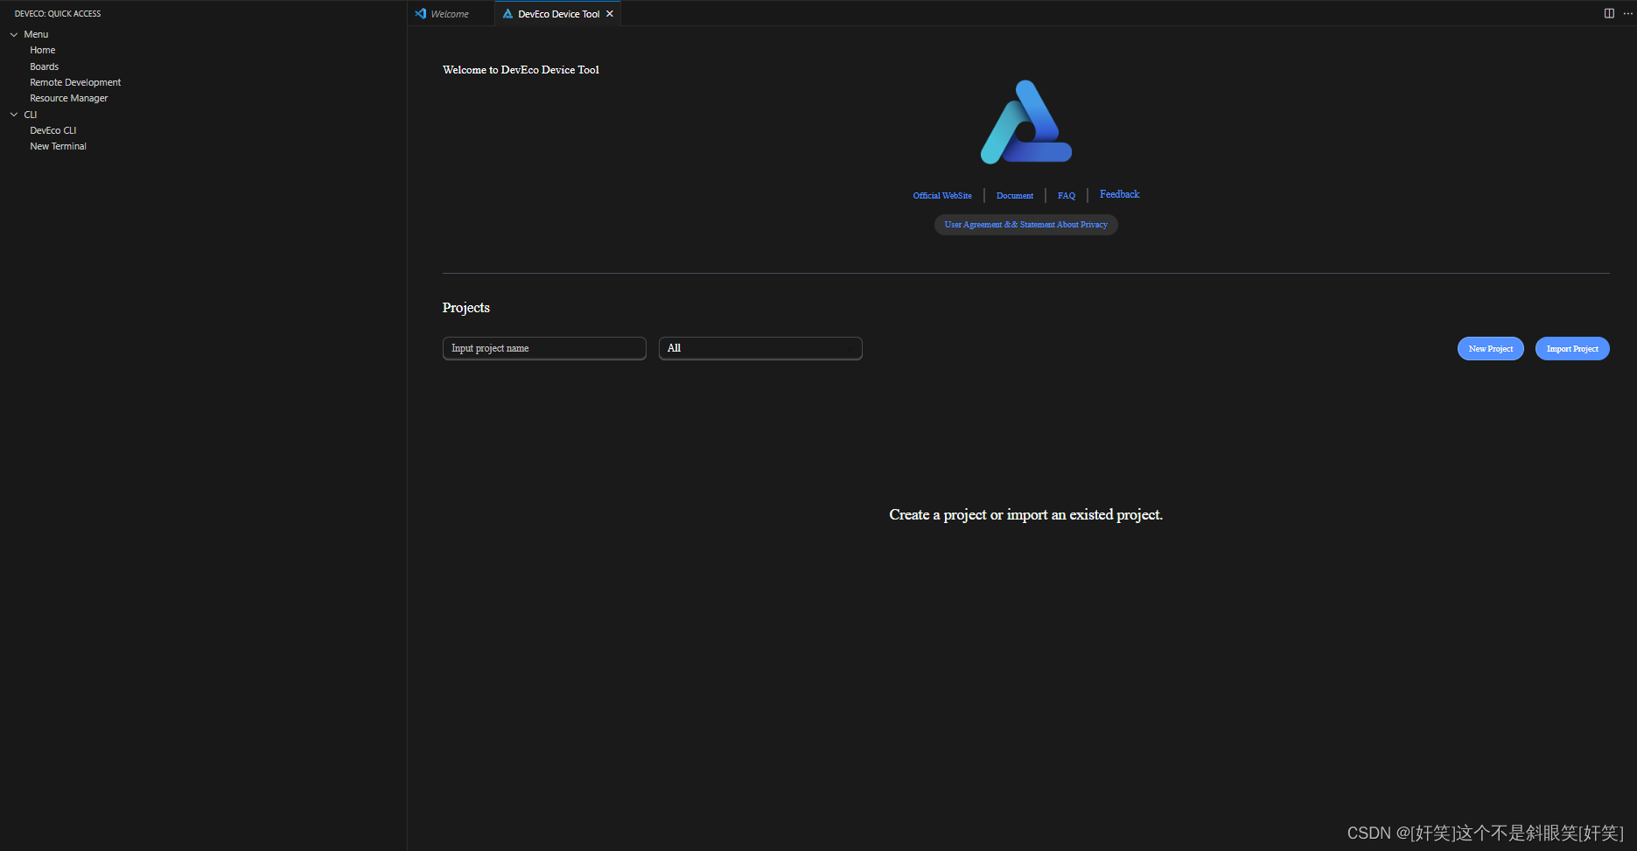Open Boards in the Quick Access menu
The height and width of the screenshot is (851, 1637).
click(x=45, y=66)
